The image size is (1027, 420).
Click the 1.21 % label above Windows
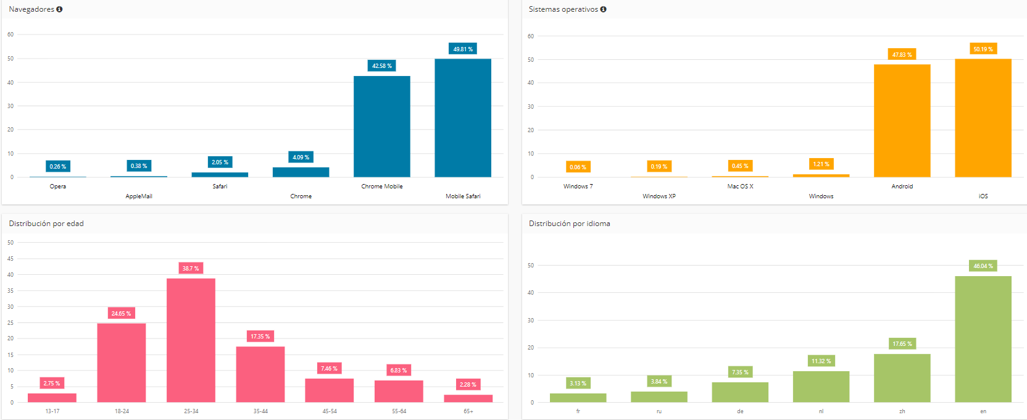(x=821, y=164)
